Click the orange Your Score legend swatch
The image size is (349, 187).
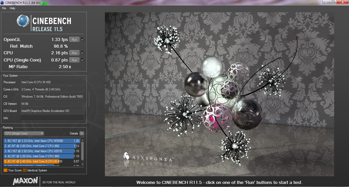pyautogui.click(x=5, y=170)
